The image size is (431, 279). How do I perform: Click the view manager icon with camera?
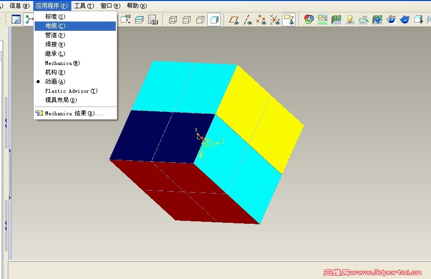153,20
